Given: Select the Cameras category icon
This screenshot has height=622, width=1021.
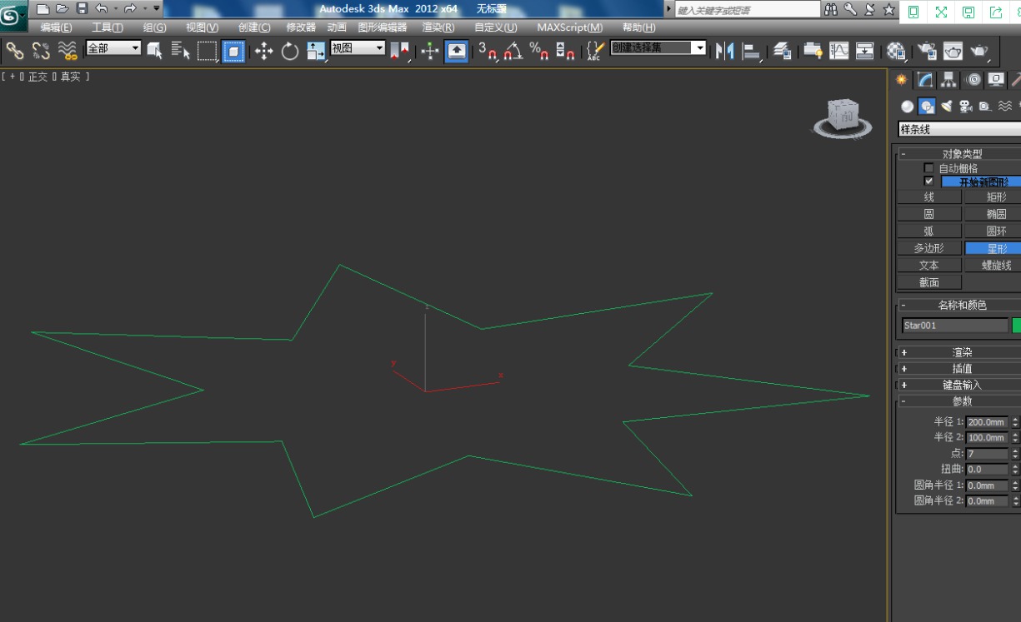Looking at the screenshot, I should [966, 106].
